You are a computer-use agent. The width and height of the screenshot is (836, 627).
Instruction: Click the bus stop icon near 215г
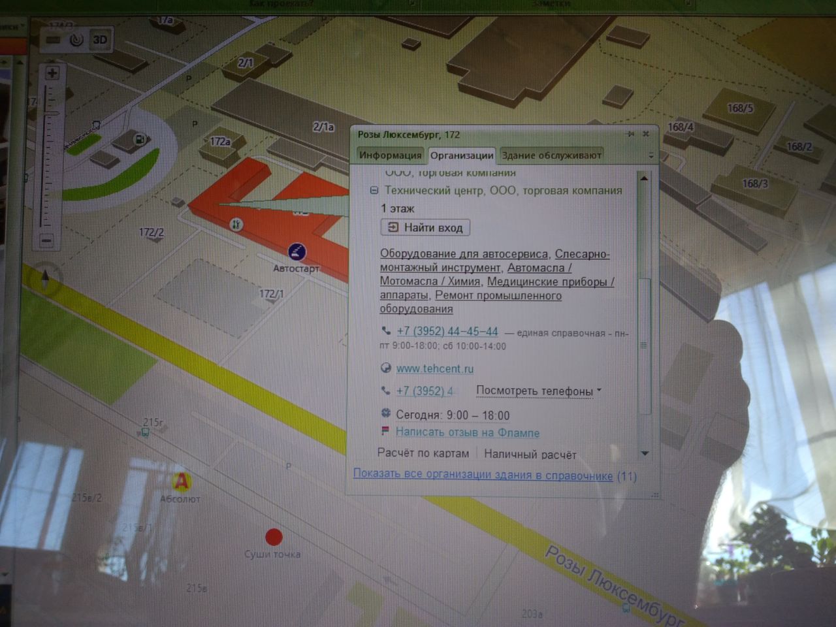pyautogui.click(x=145, y=432)
